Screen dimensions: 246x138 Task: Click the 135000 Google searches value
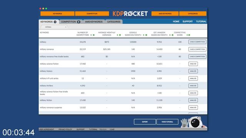133,42
